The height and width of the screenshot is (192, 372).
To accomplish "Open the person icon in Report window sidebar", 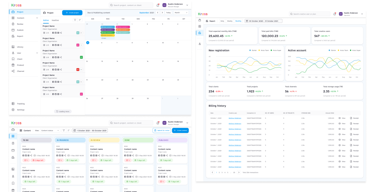I will [200, 44].
